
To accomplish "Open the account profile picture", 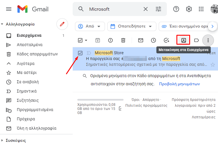I will [214, 9].
